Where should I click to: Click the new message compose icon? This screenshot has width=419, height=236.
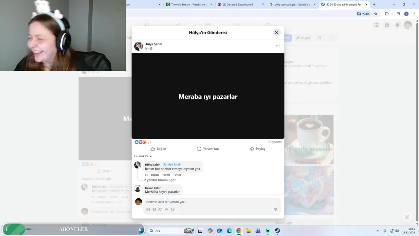click(x=407, y=217)
